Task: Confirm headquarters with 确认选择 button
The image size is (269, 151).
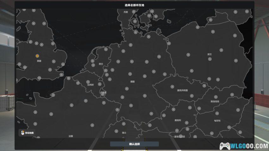Action: point(134,144)
